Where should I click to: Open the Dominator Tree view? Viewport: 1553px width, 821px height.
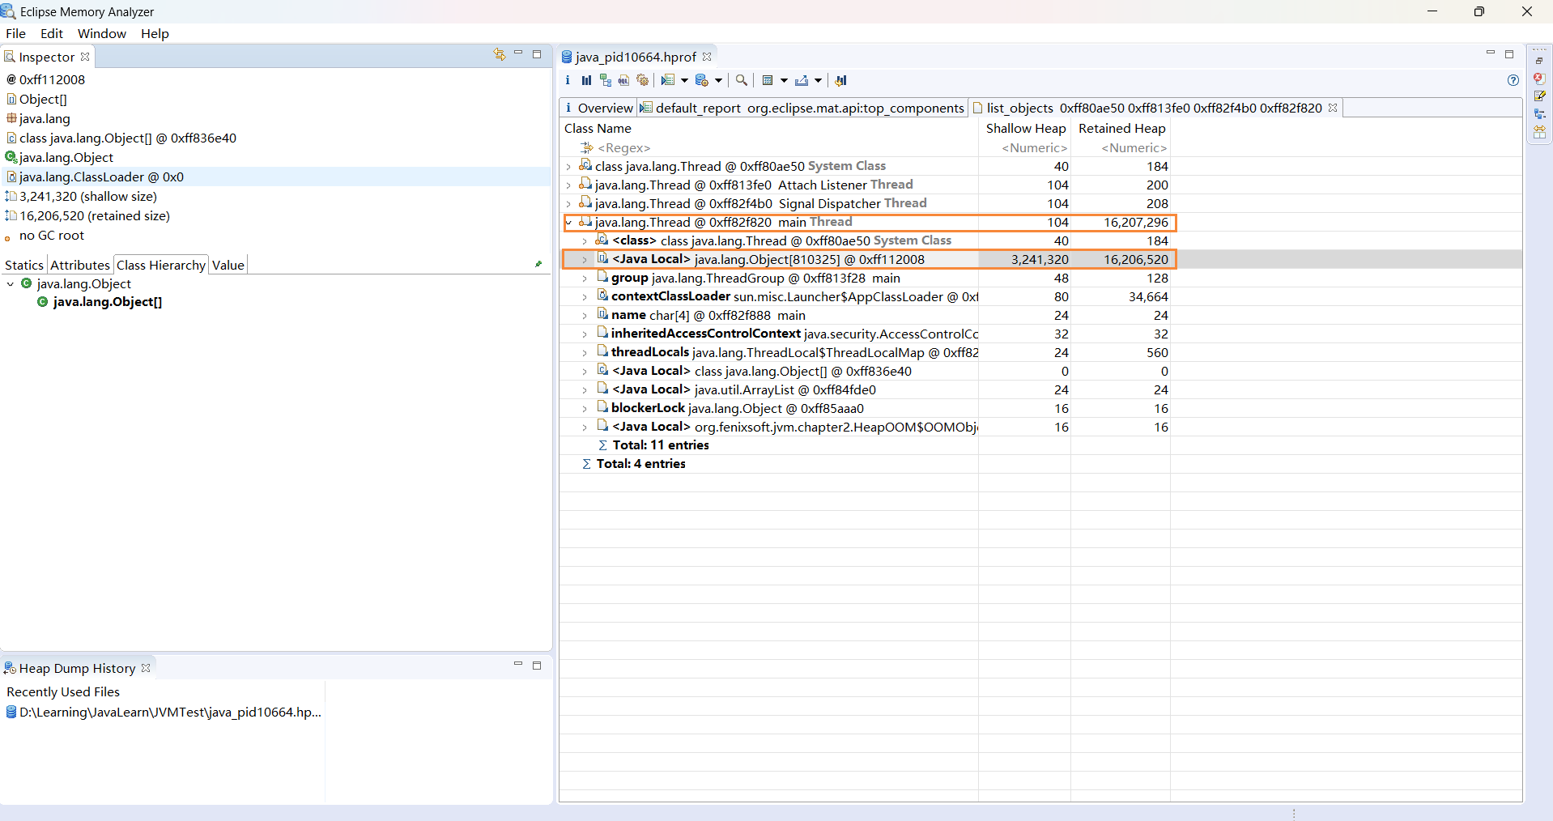(x=606, y=80)
